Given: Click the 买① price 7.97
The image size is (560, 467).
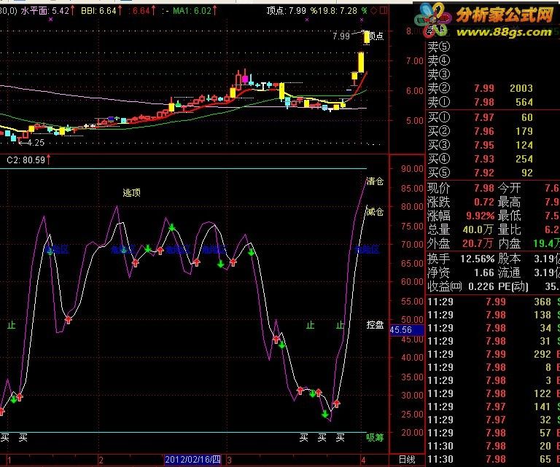Looking at the screenshot, I should point(484,117).
